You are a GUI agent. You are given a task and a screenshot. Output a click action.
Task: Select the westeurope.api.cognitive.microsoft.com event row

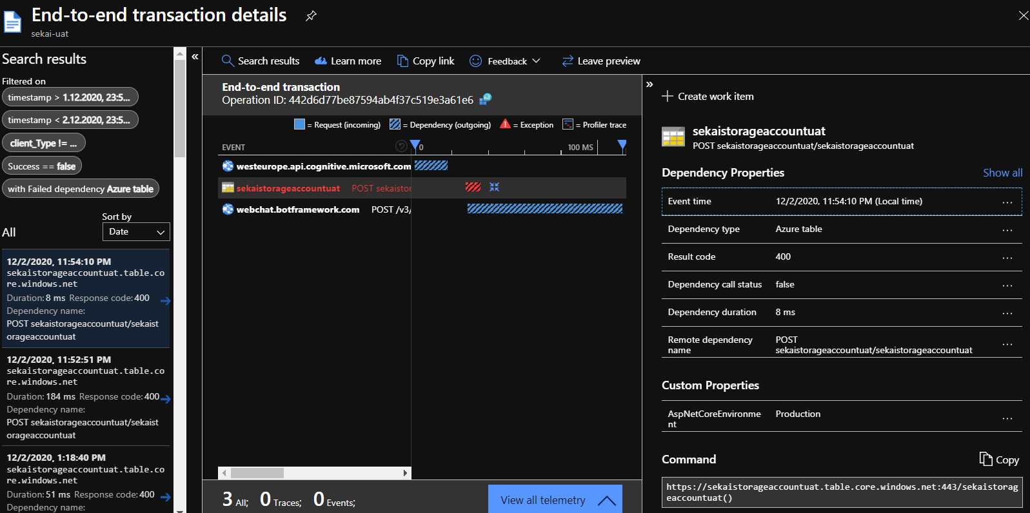click(422, 166)
